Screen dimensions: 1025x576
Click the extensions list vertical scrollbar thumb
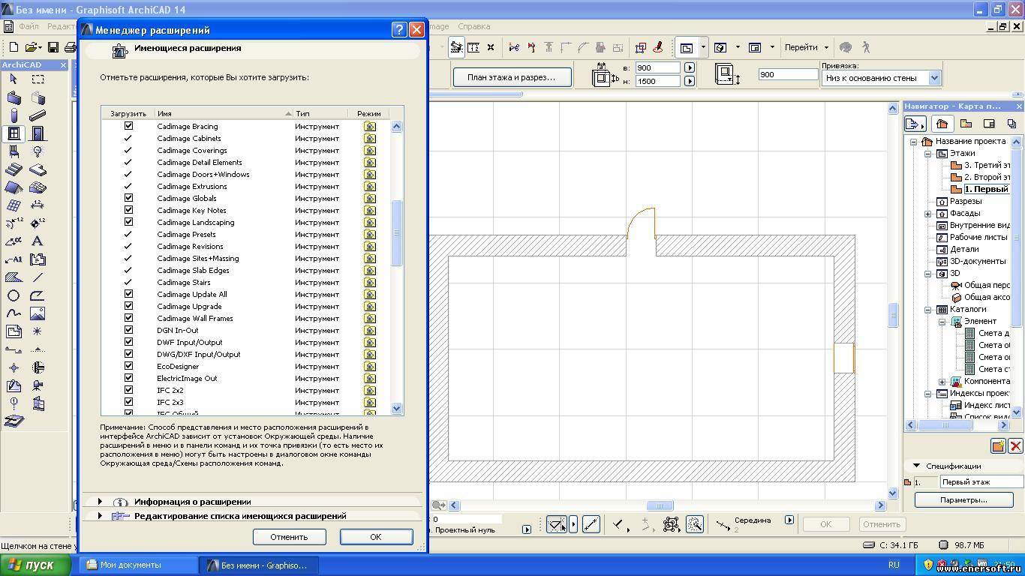pyautogui.click(x=397, y=232)
